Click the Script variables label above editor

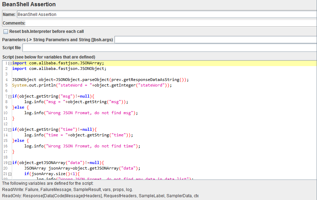coord(49,57)
